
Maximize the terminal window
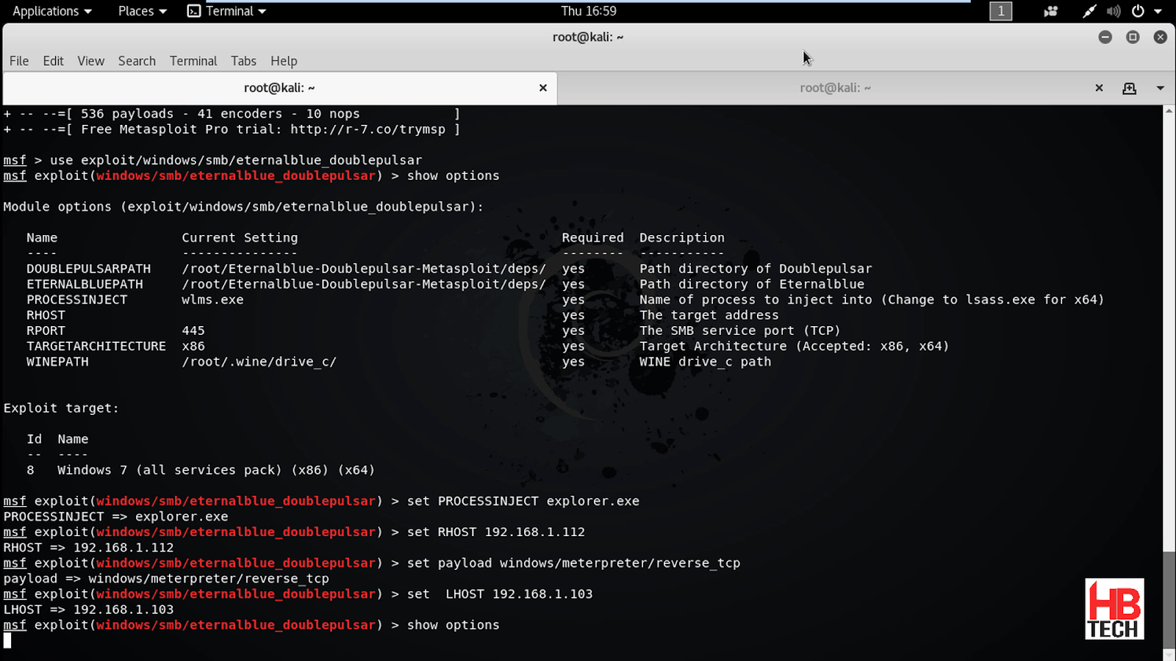pos(1133,37)
